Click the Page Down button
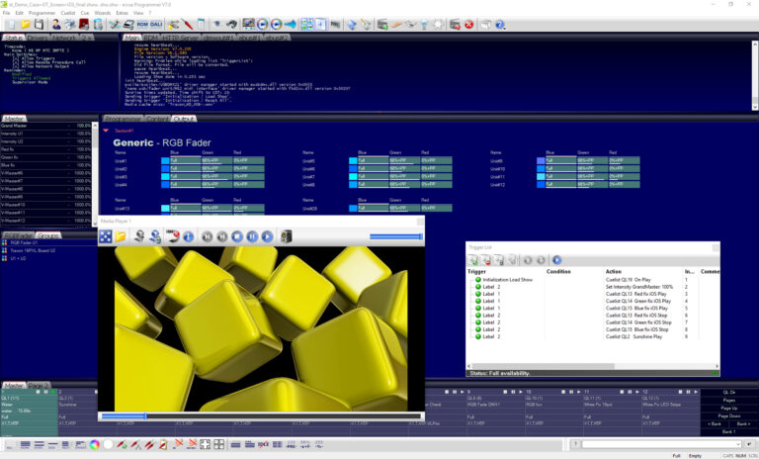Viewport: 759px width, 459px height. (x=729, y=415)
